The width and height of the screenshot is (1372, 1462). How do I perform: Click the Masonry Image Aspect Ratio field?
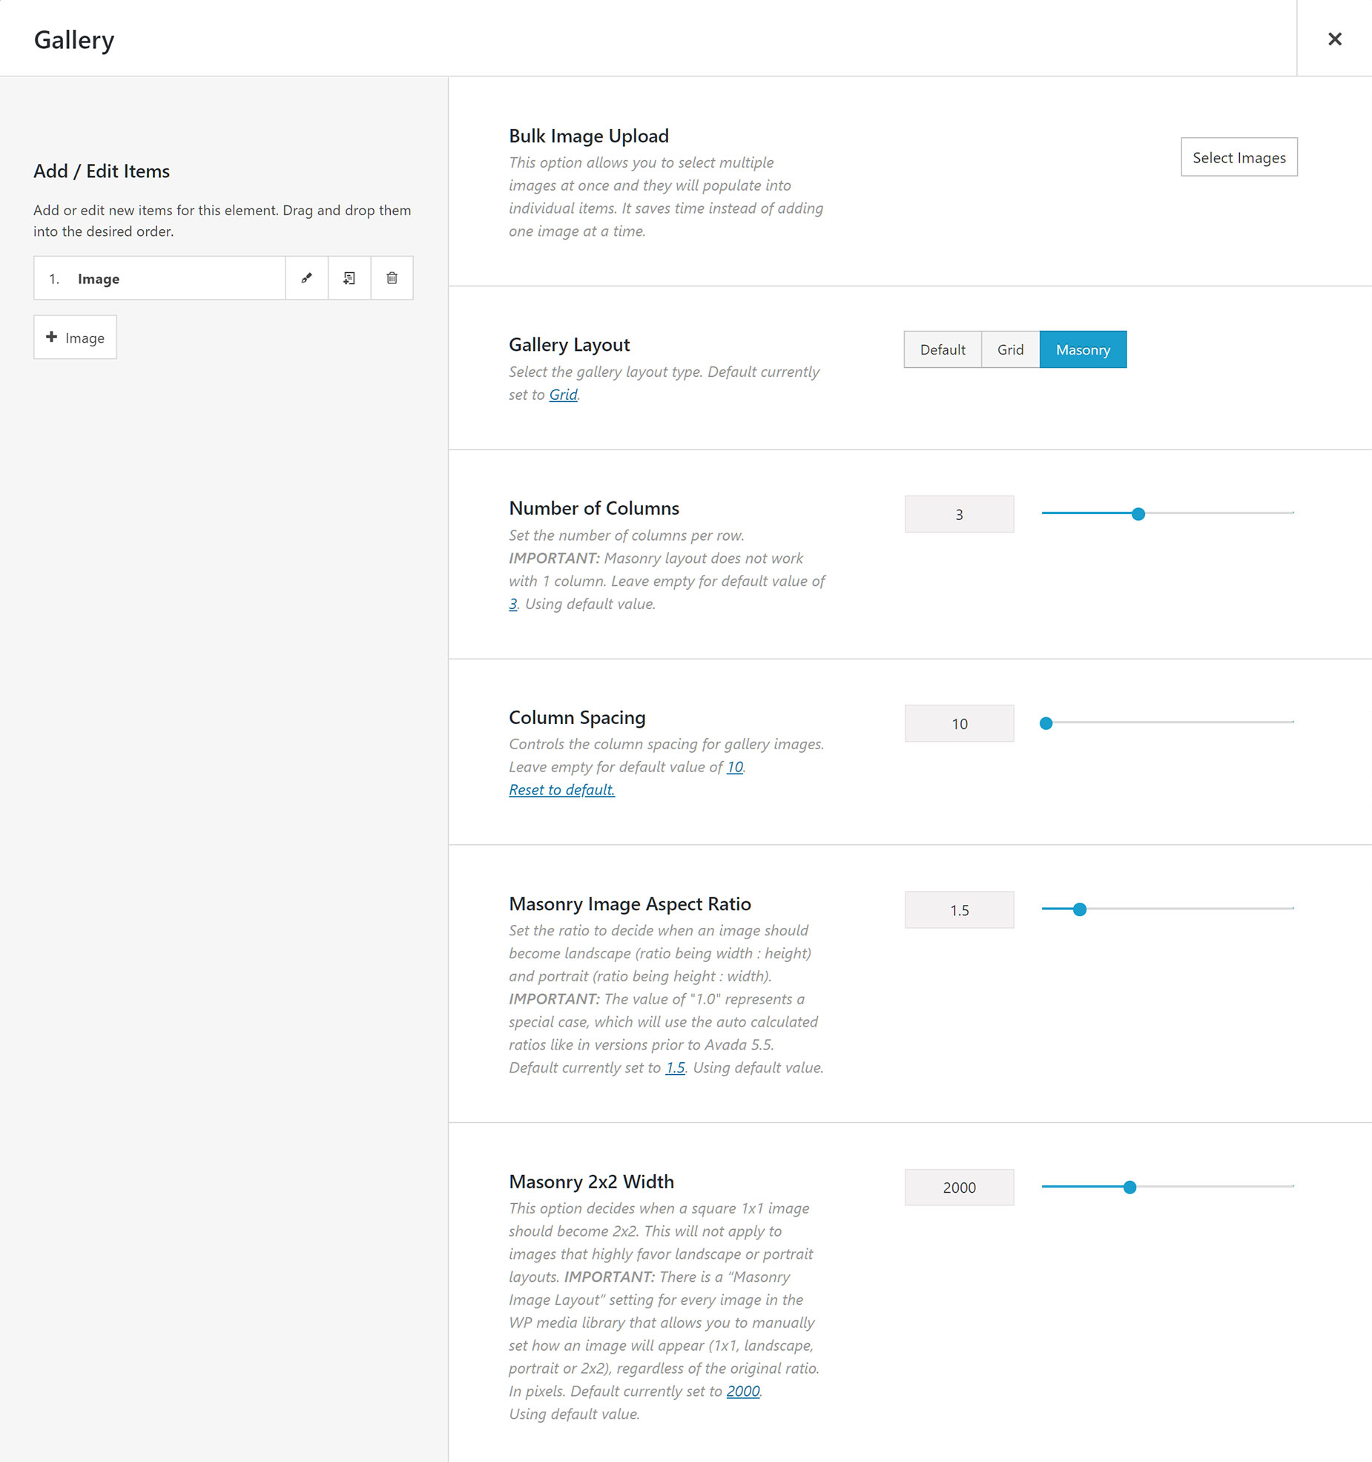959,909
